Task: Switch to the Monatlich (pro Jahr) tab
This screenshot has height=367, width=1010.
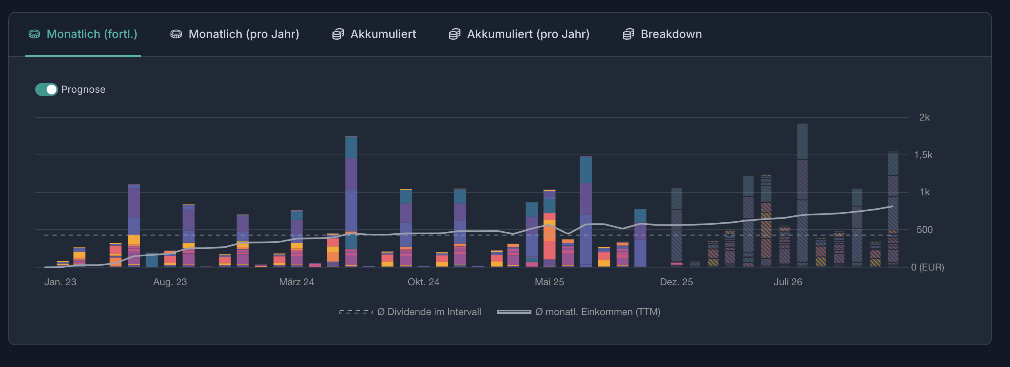Action: pyautogui.click(x=244, y=34)
